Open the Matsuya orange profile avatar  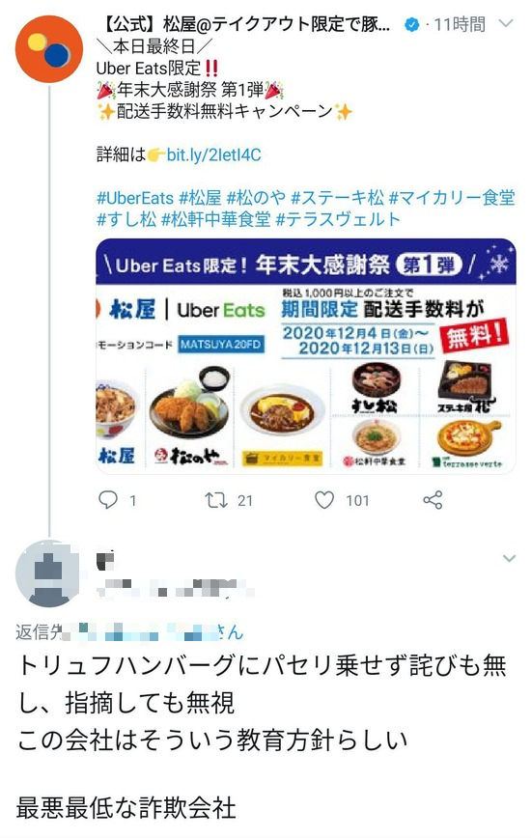point(49,49)
